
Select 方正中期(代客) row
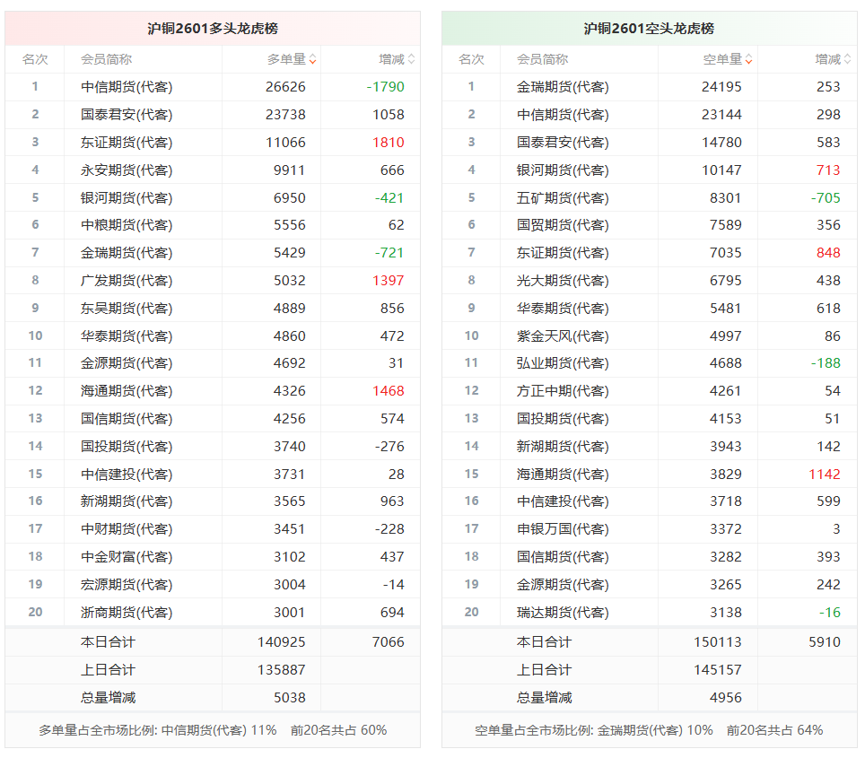[x=650, y=391]
